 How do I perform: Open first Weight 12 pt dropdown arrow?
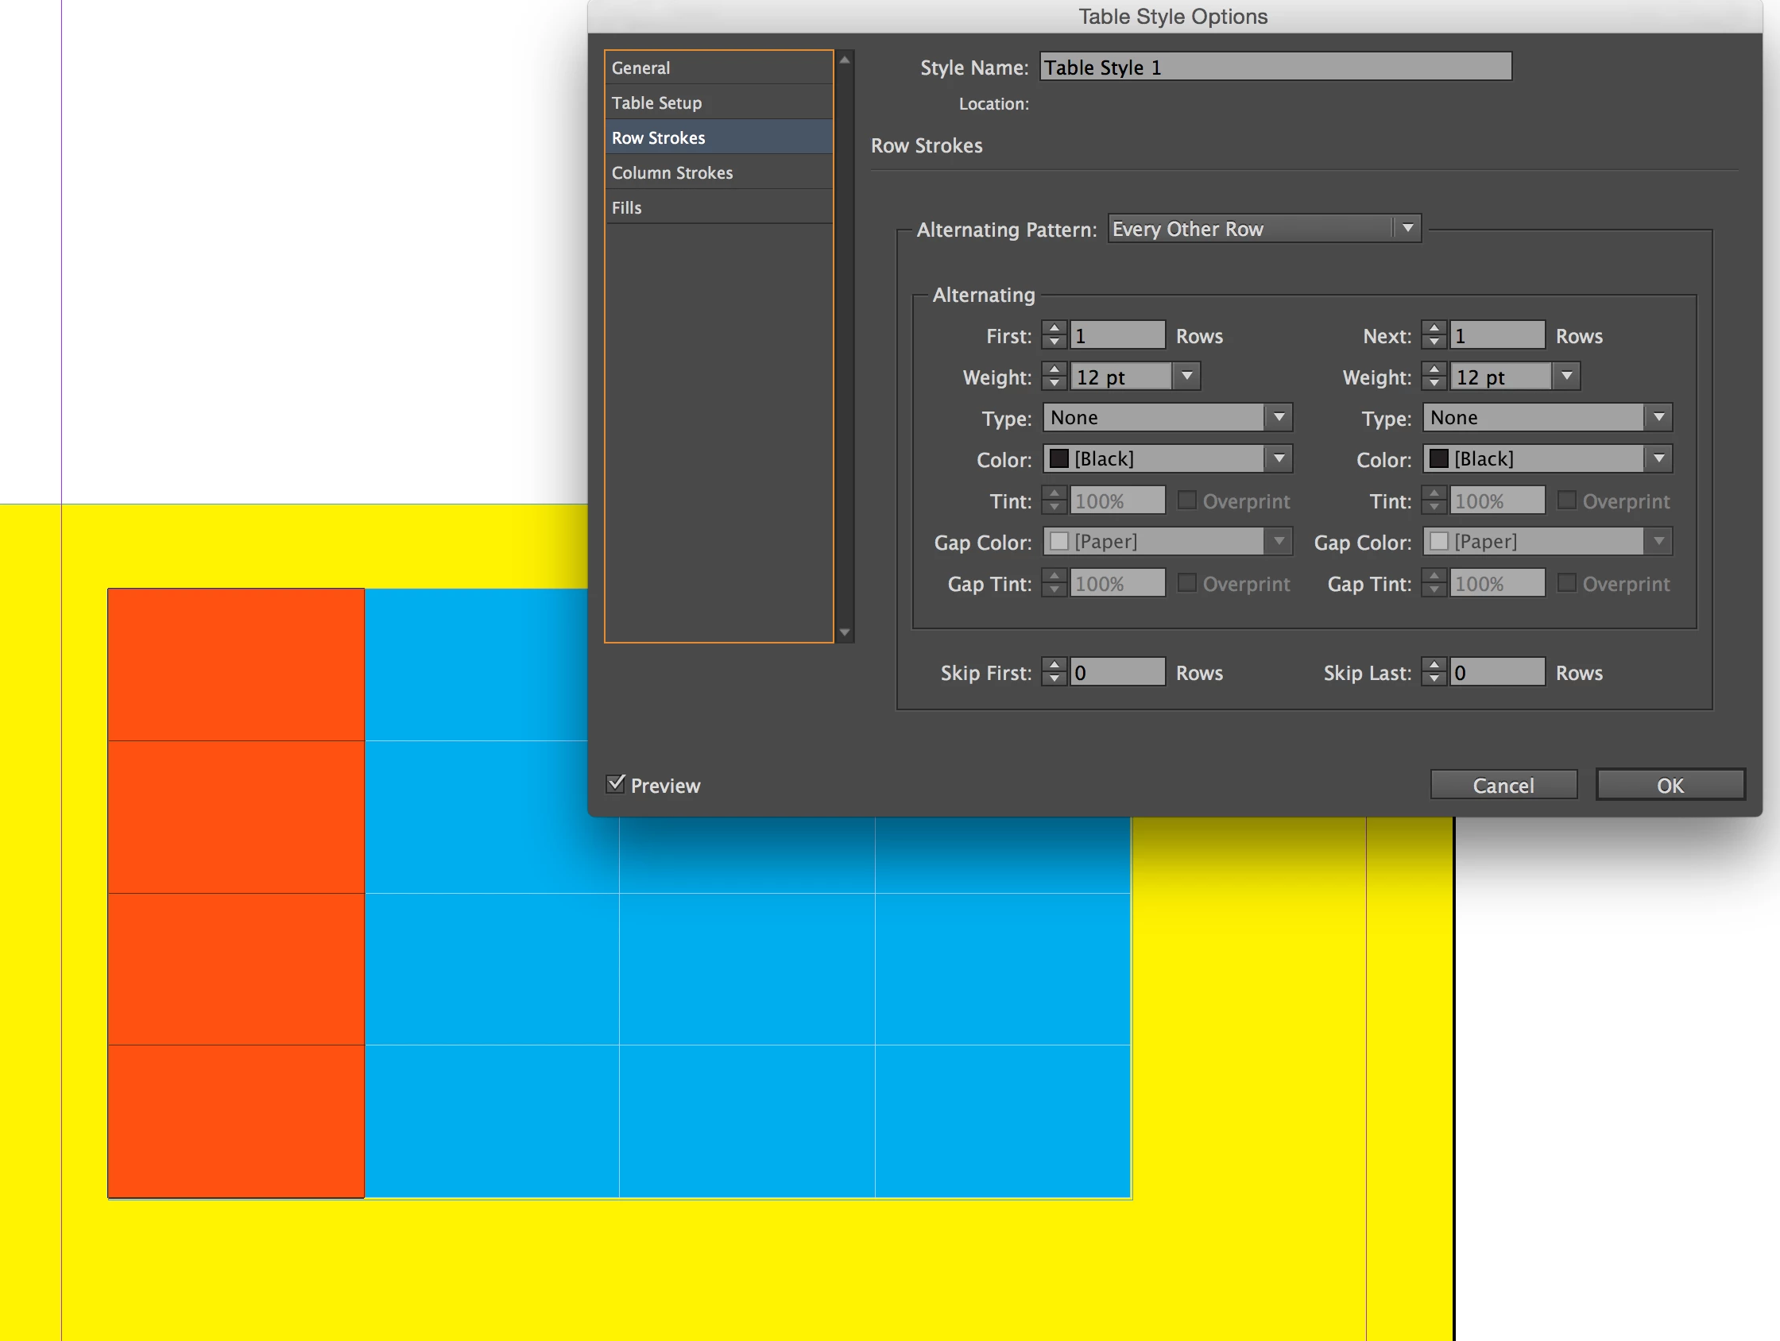coord(1187,377)
